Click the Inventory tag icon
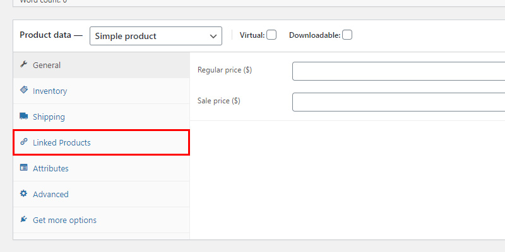This screenshot has height=252, width=505. 23,89
